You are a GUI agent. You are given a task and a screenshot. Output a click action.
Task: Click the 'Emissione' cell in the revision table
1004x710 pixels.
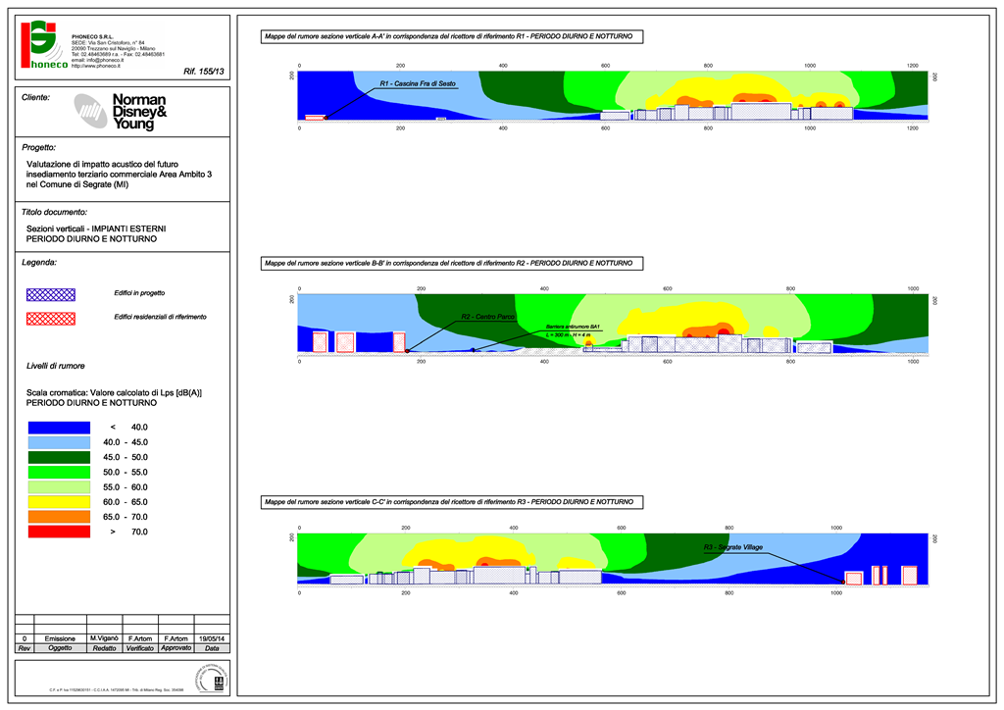point(60,639)
